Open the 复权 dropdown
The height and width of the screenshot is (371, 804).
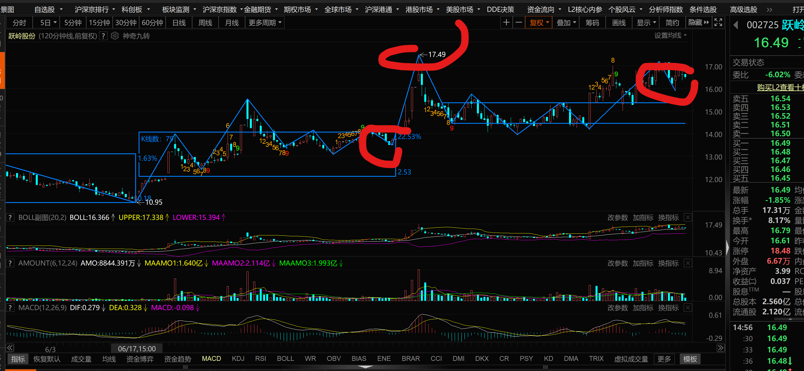[539, 23]
